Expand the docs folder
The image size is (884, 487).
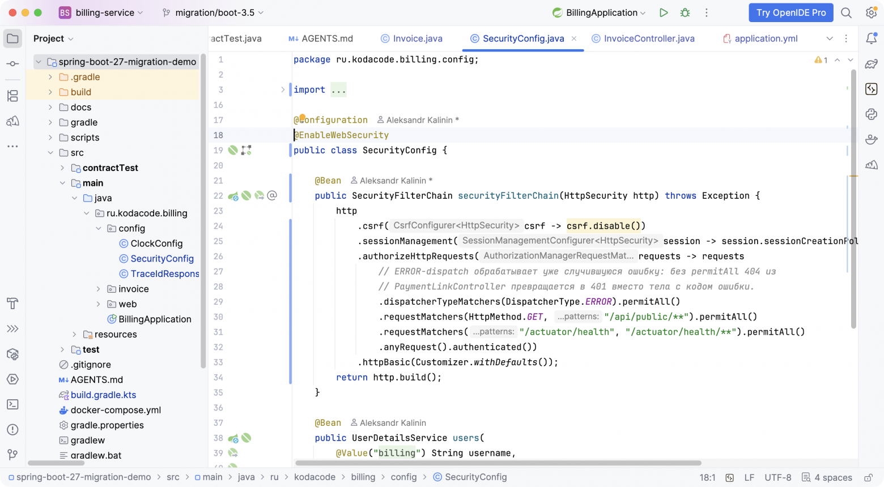click(x=50, y=107)
